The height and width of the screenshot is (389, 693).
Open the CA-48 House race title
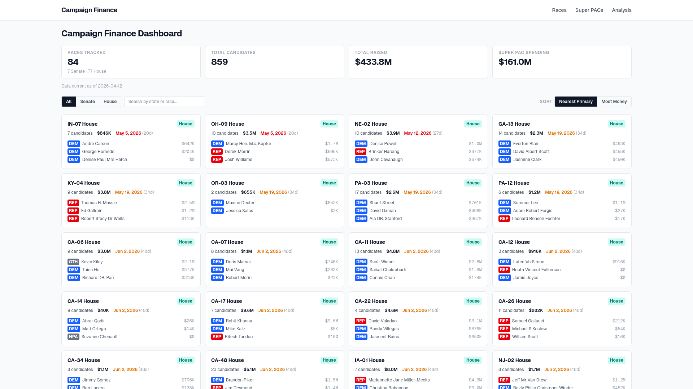tap(227, 360)
